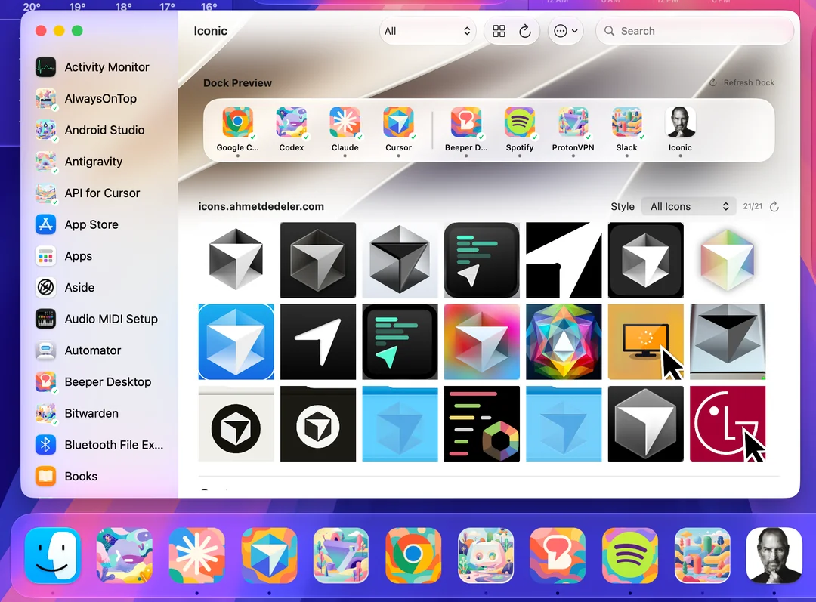The height and width of the screenshot is (602, 816).
Task: Select white circle cube on dark folder
Action: point(318,424)
